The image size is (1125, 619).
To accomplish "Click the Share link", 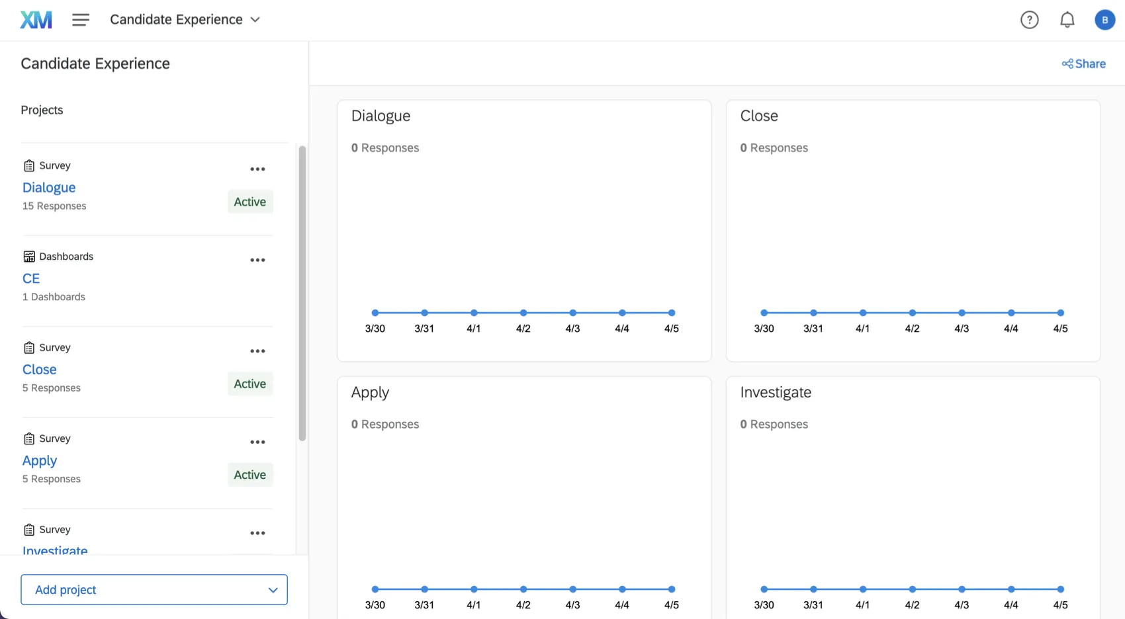I will [x=1083, y=63].
